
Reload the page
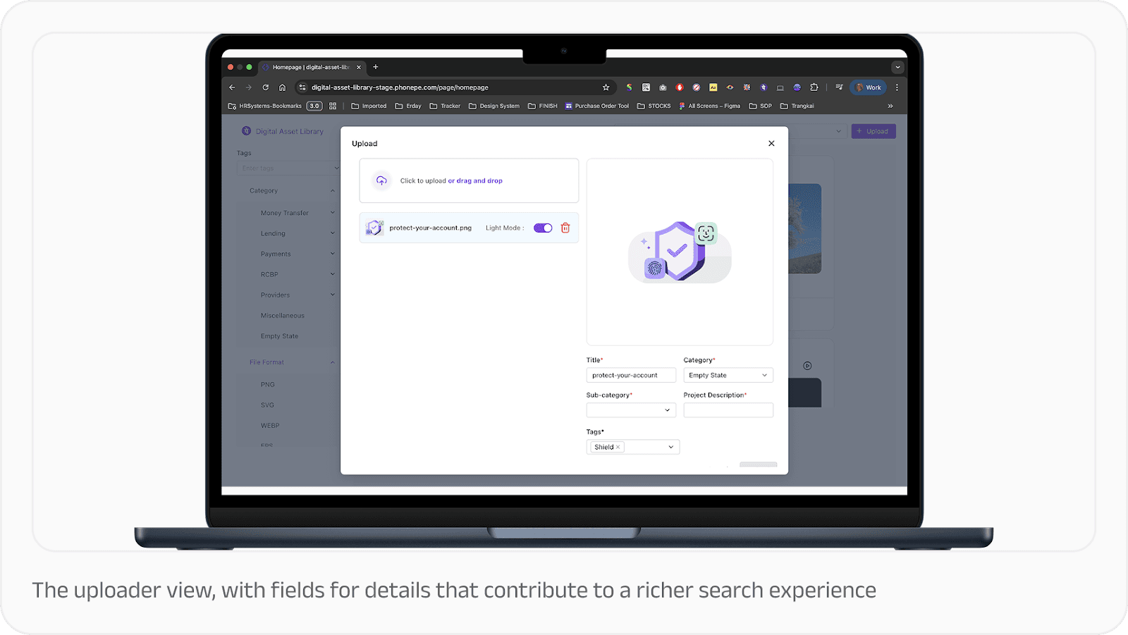[x=266, y=87]
